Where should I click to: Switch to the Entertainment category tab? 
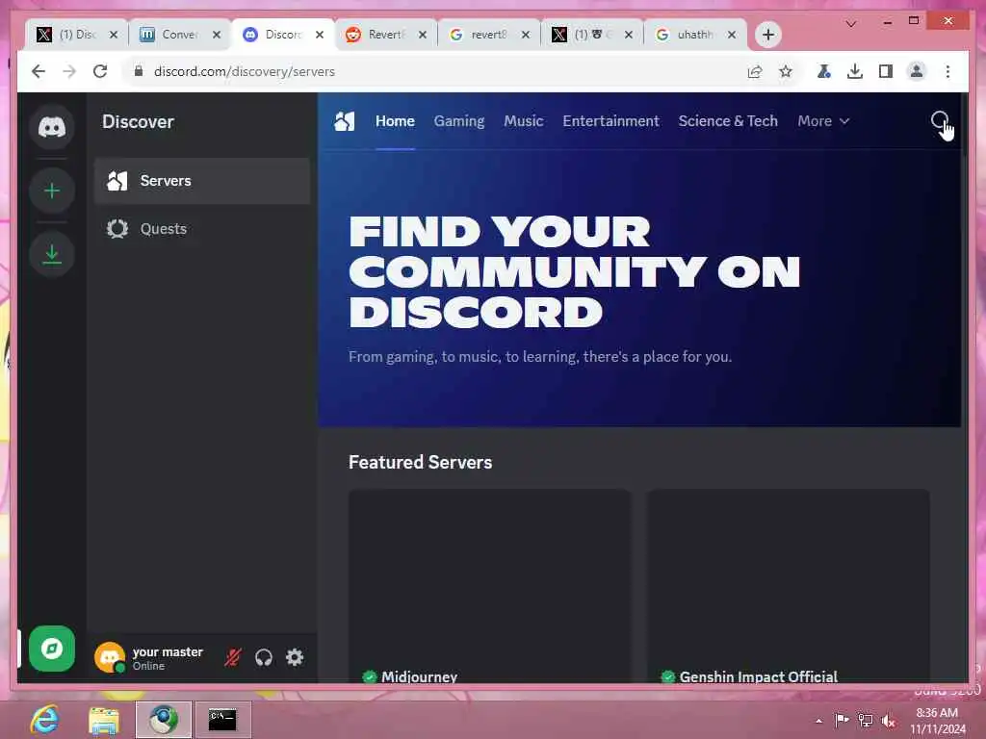(x=610, y=121)
